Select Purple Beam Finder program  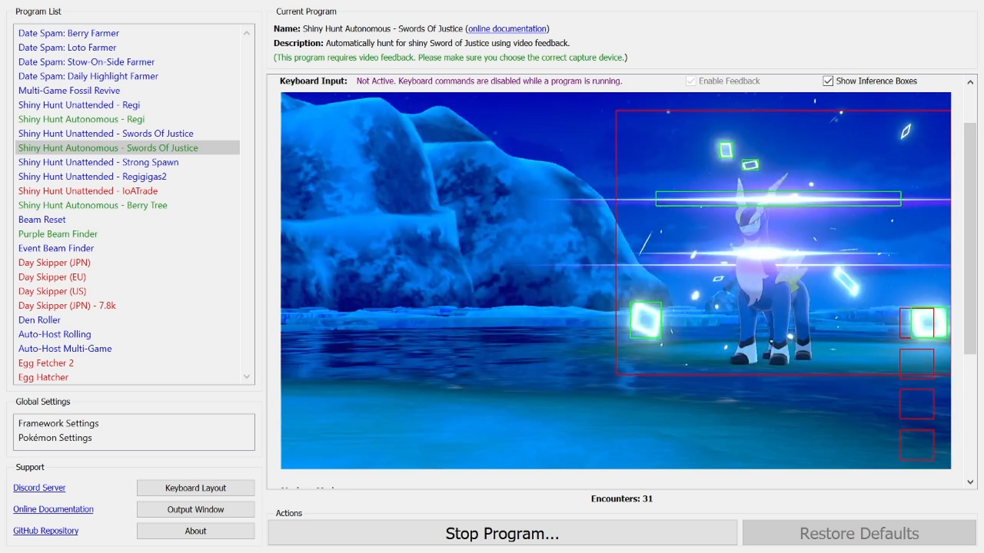[58, 233]
